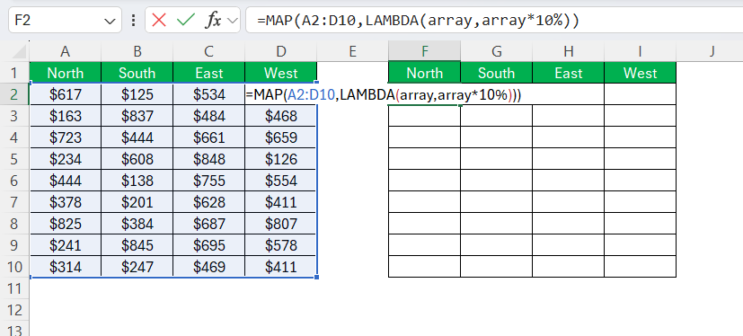Select column D header
The height and width of the screenshot is (336, 743).
pos(281,51)
